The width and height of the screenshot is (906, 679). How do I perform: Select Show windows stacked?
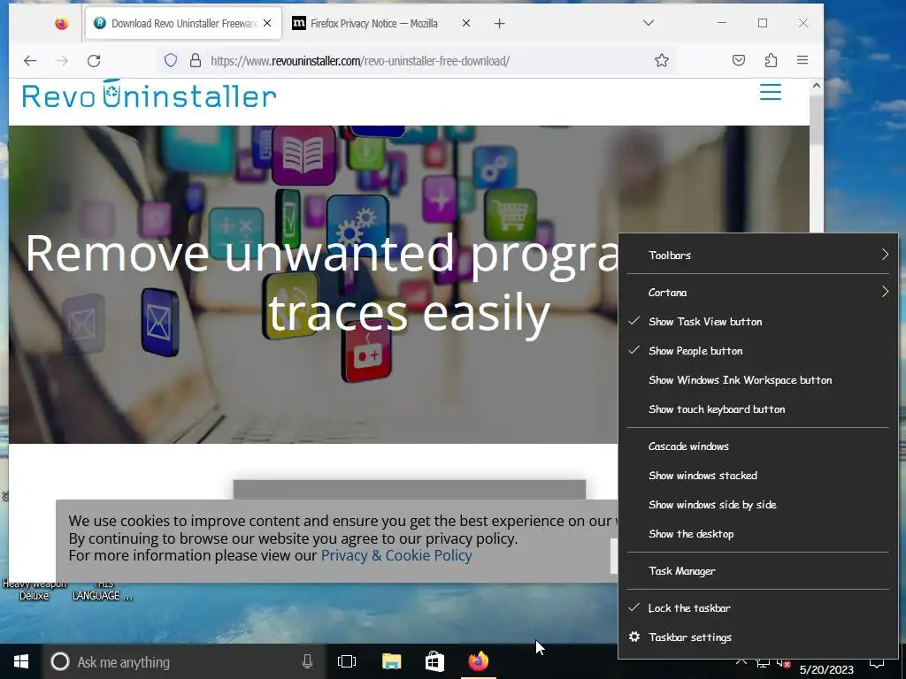pos(757,476)
